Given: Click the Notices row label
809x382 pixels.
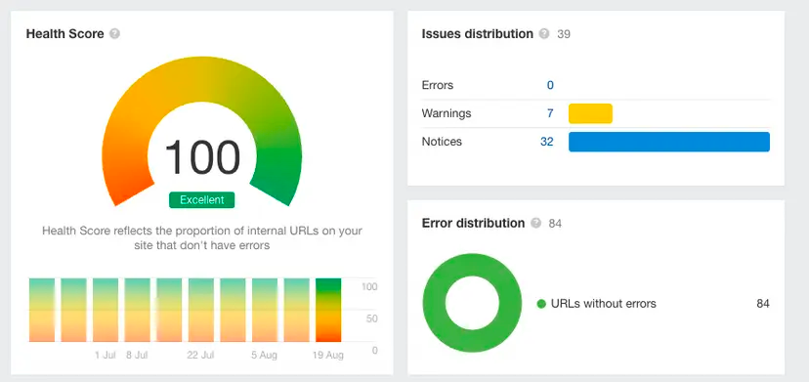Looking at the screenshot, I should (442, 142).
